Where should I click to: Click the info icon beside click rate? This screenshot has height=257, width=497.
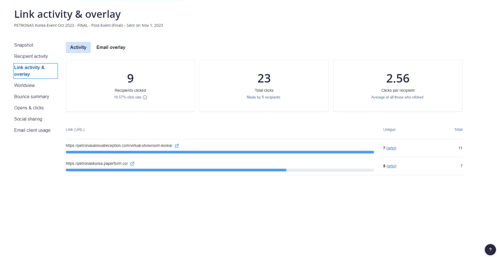click(145, 98)
